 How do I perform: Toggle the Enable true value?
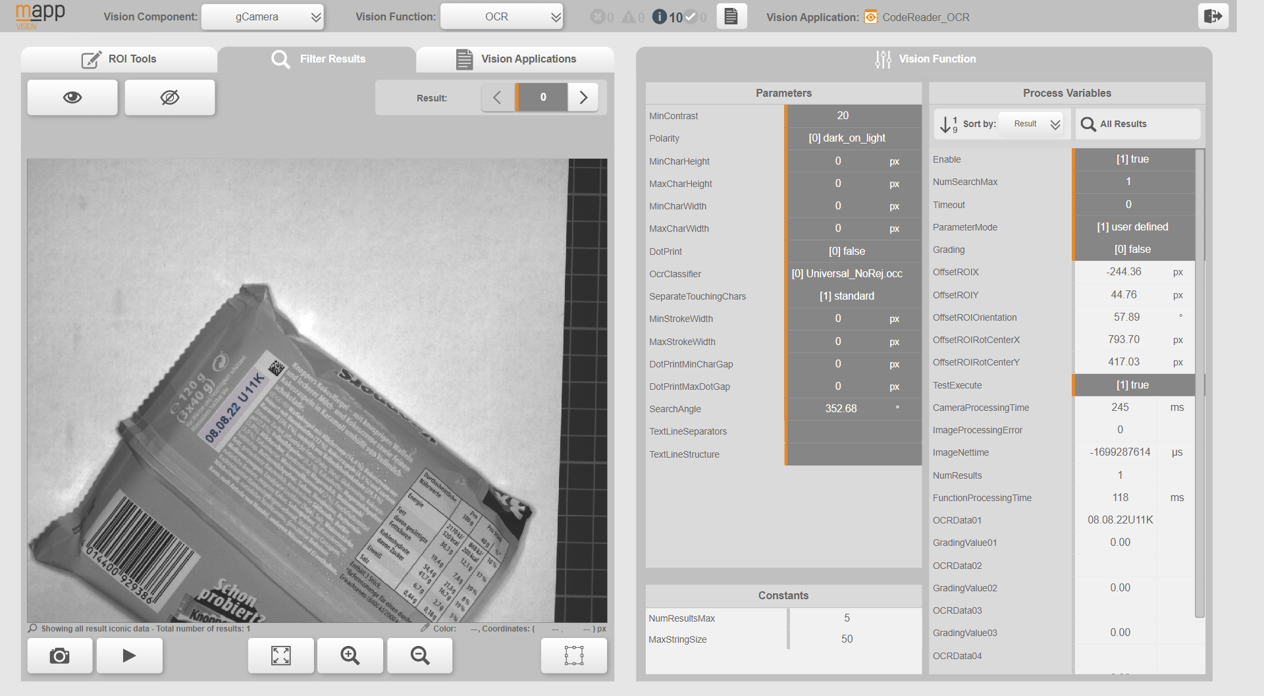point(1133,159)
